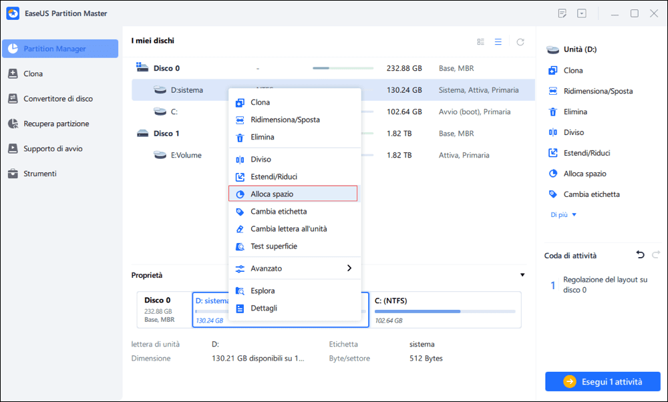Click 130.24 GB size of D:sistema
Viewport: 668px width, 402px height.
[404, 90]
